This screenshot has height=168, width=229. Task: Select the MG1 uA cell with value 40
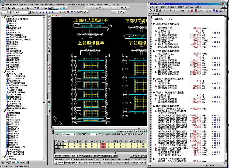63,144
